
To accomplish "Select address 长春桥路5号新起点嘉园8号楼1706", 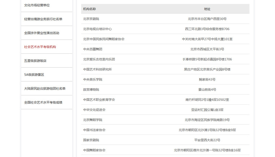I will [207, 59].
